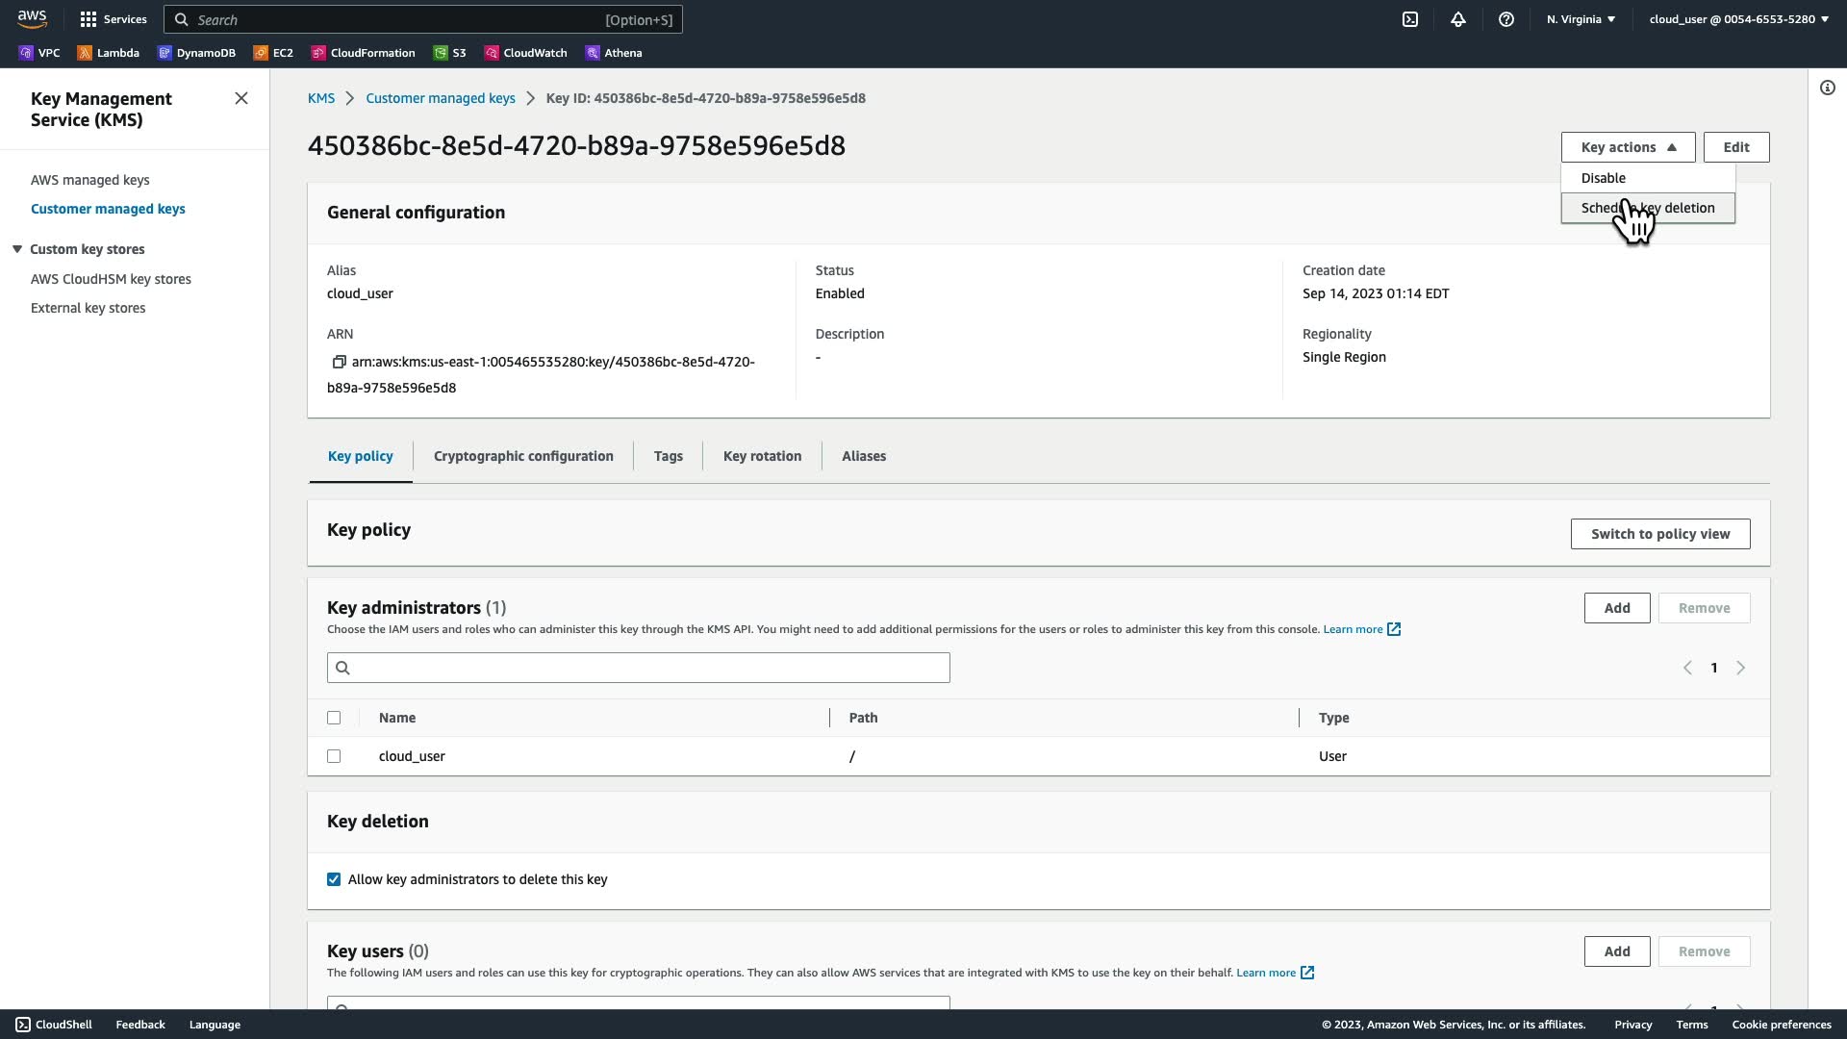Switch to the Key rotation tab
The width and height of the screenshot is (1847, 1039).
[x=762, y=456]
